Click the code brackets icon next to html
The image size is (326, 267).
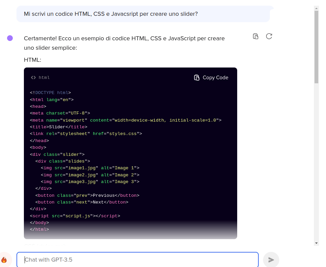pos(33,78)
